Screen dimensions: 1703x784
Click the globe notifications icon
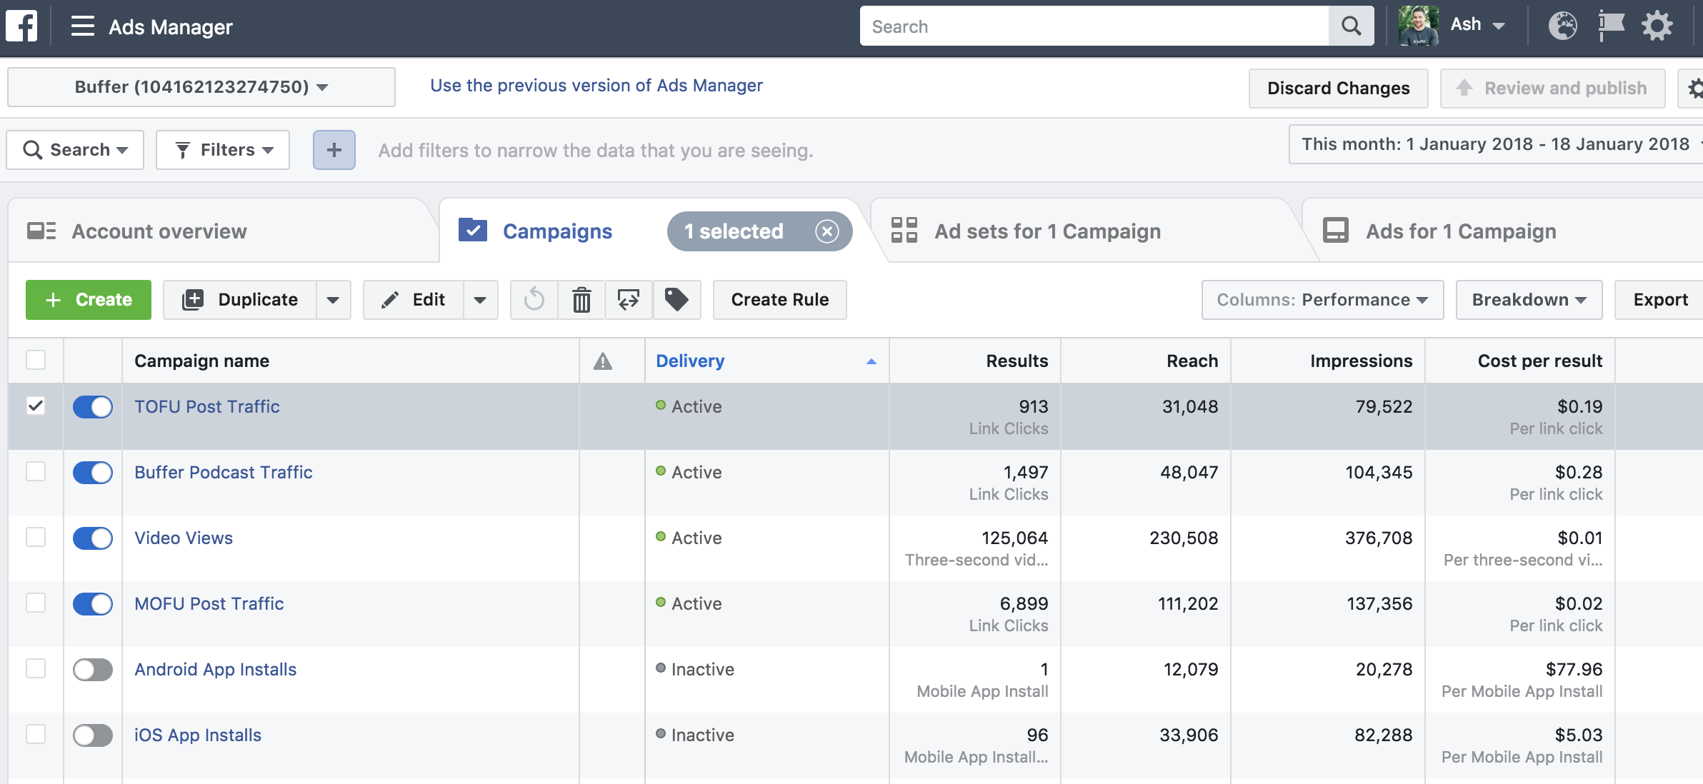click(x=1563, y=25)
